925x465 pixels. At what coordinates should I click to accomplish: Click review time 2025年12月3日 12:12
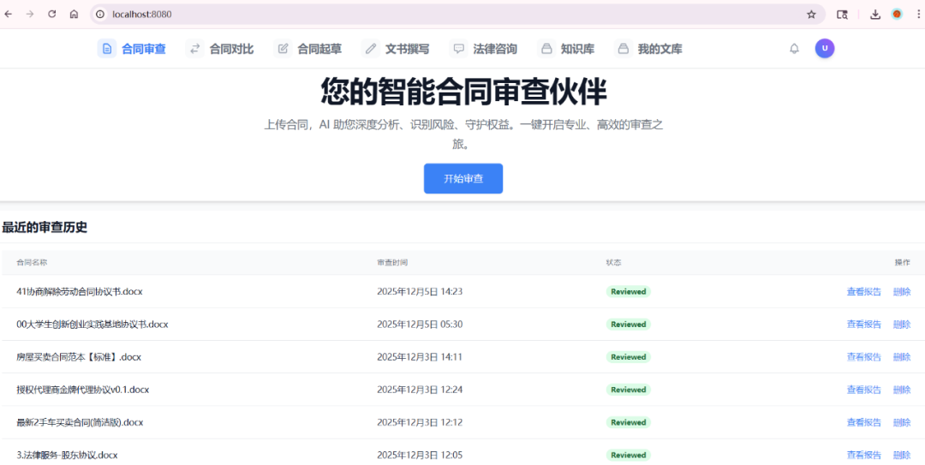coord(420,422)
